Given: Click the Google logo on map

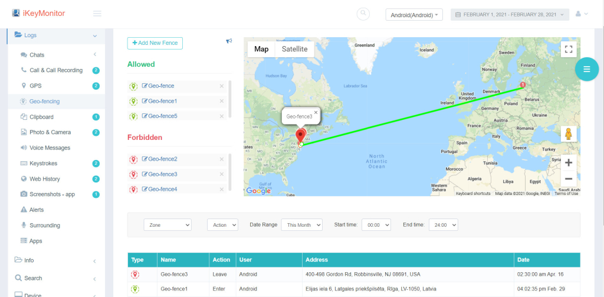Looking at the screenshot, I should pos(258,191).
